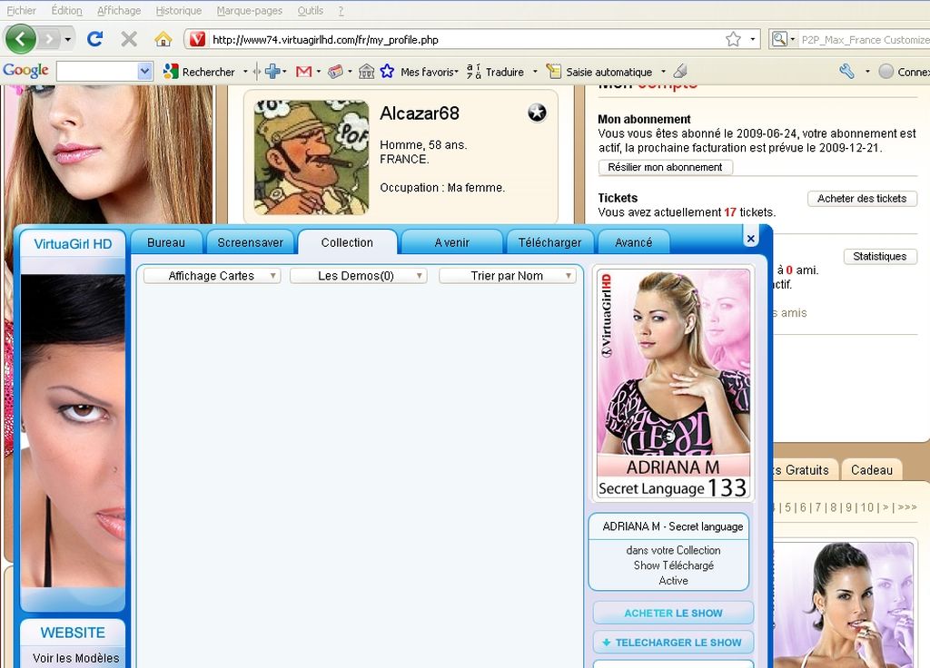Click the dark-haired model thumbnail at bottom right
This screenshot has height=668, width=930.
pyautogui.click(x=845, y=604)
